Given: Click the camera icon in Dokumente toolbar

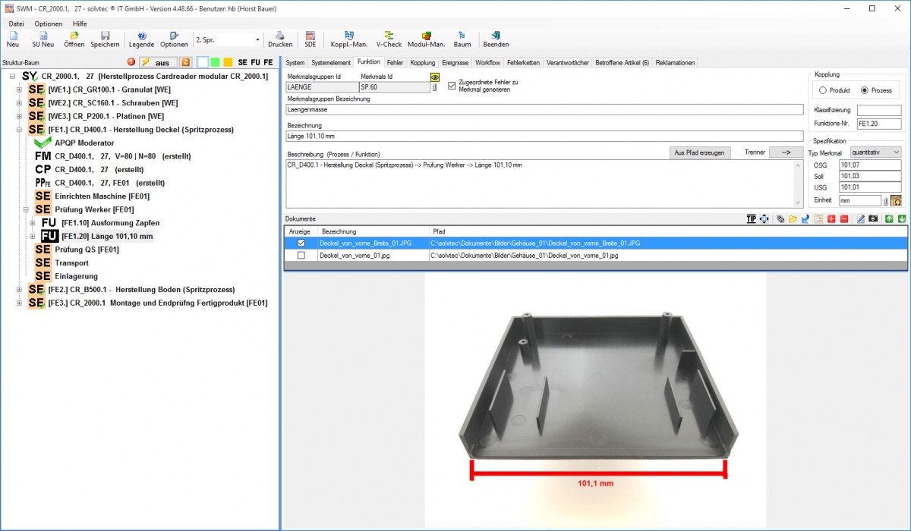Looking at the screenshot, I should click(873, 219).
